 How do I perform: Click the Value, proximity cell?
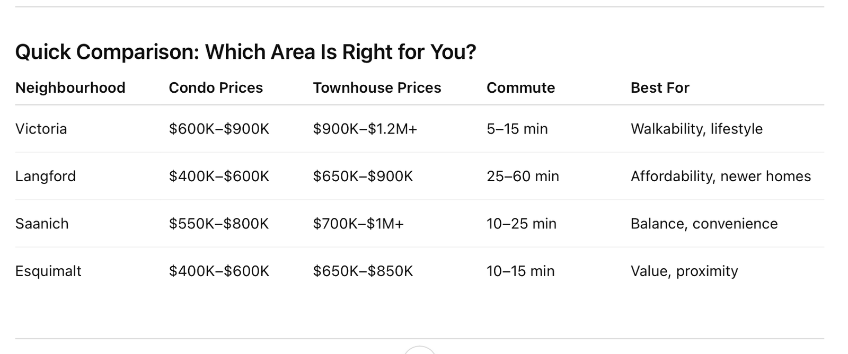(x=684, y=271)
